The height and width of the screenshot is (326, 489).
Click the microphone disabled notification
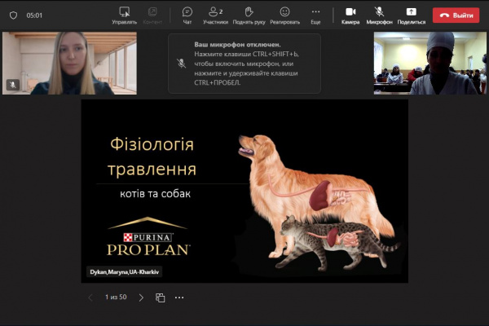(x=244, y=64)
